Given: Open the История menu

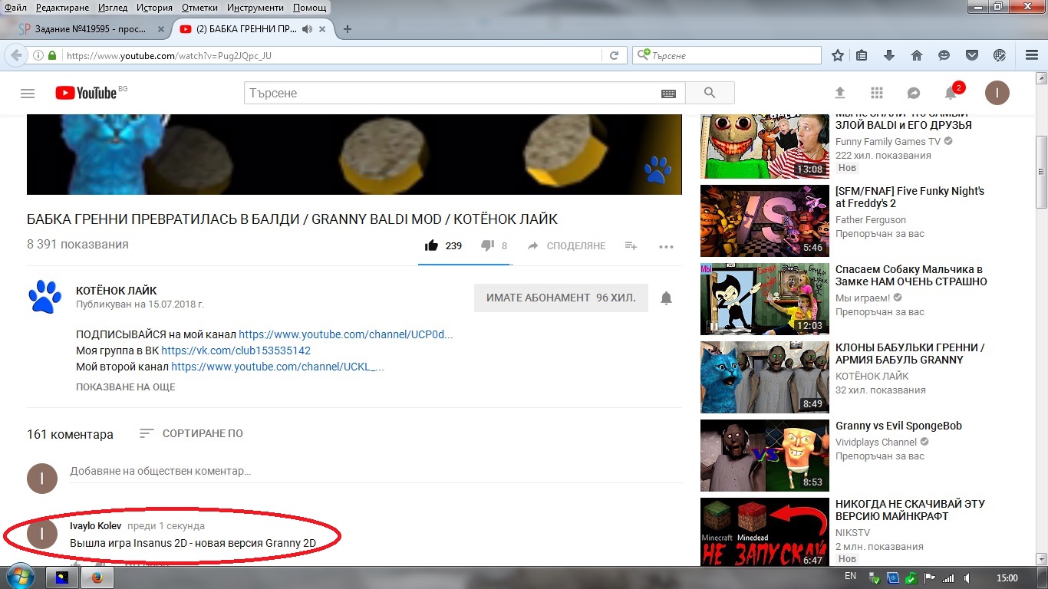Looking at the screenshot, I should (154, 8).
